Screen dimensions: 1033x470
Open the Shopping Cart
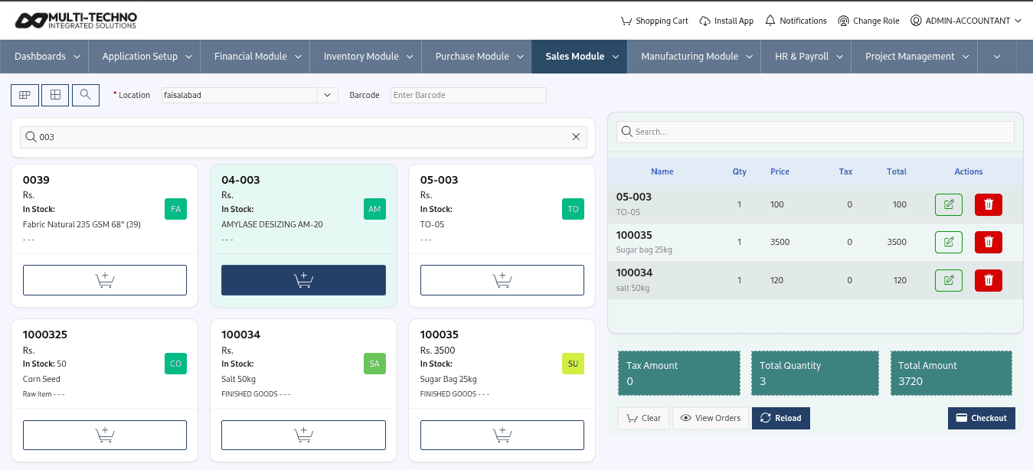click(x=654, y=21)
